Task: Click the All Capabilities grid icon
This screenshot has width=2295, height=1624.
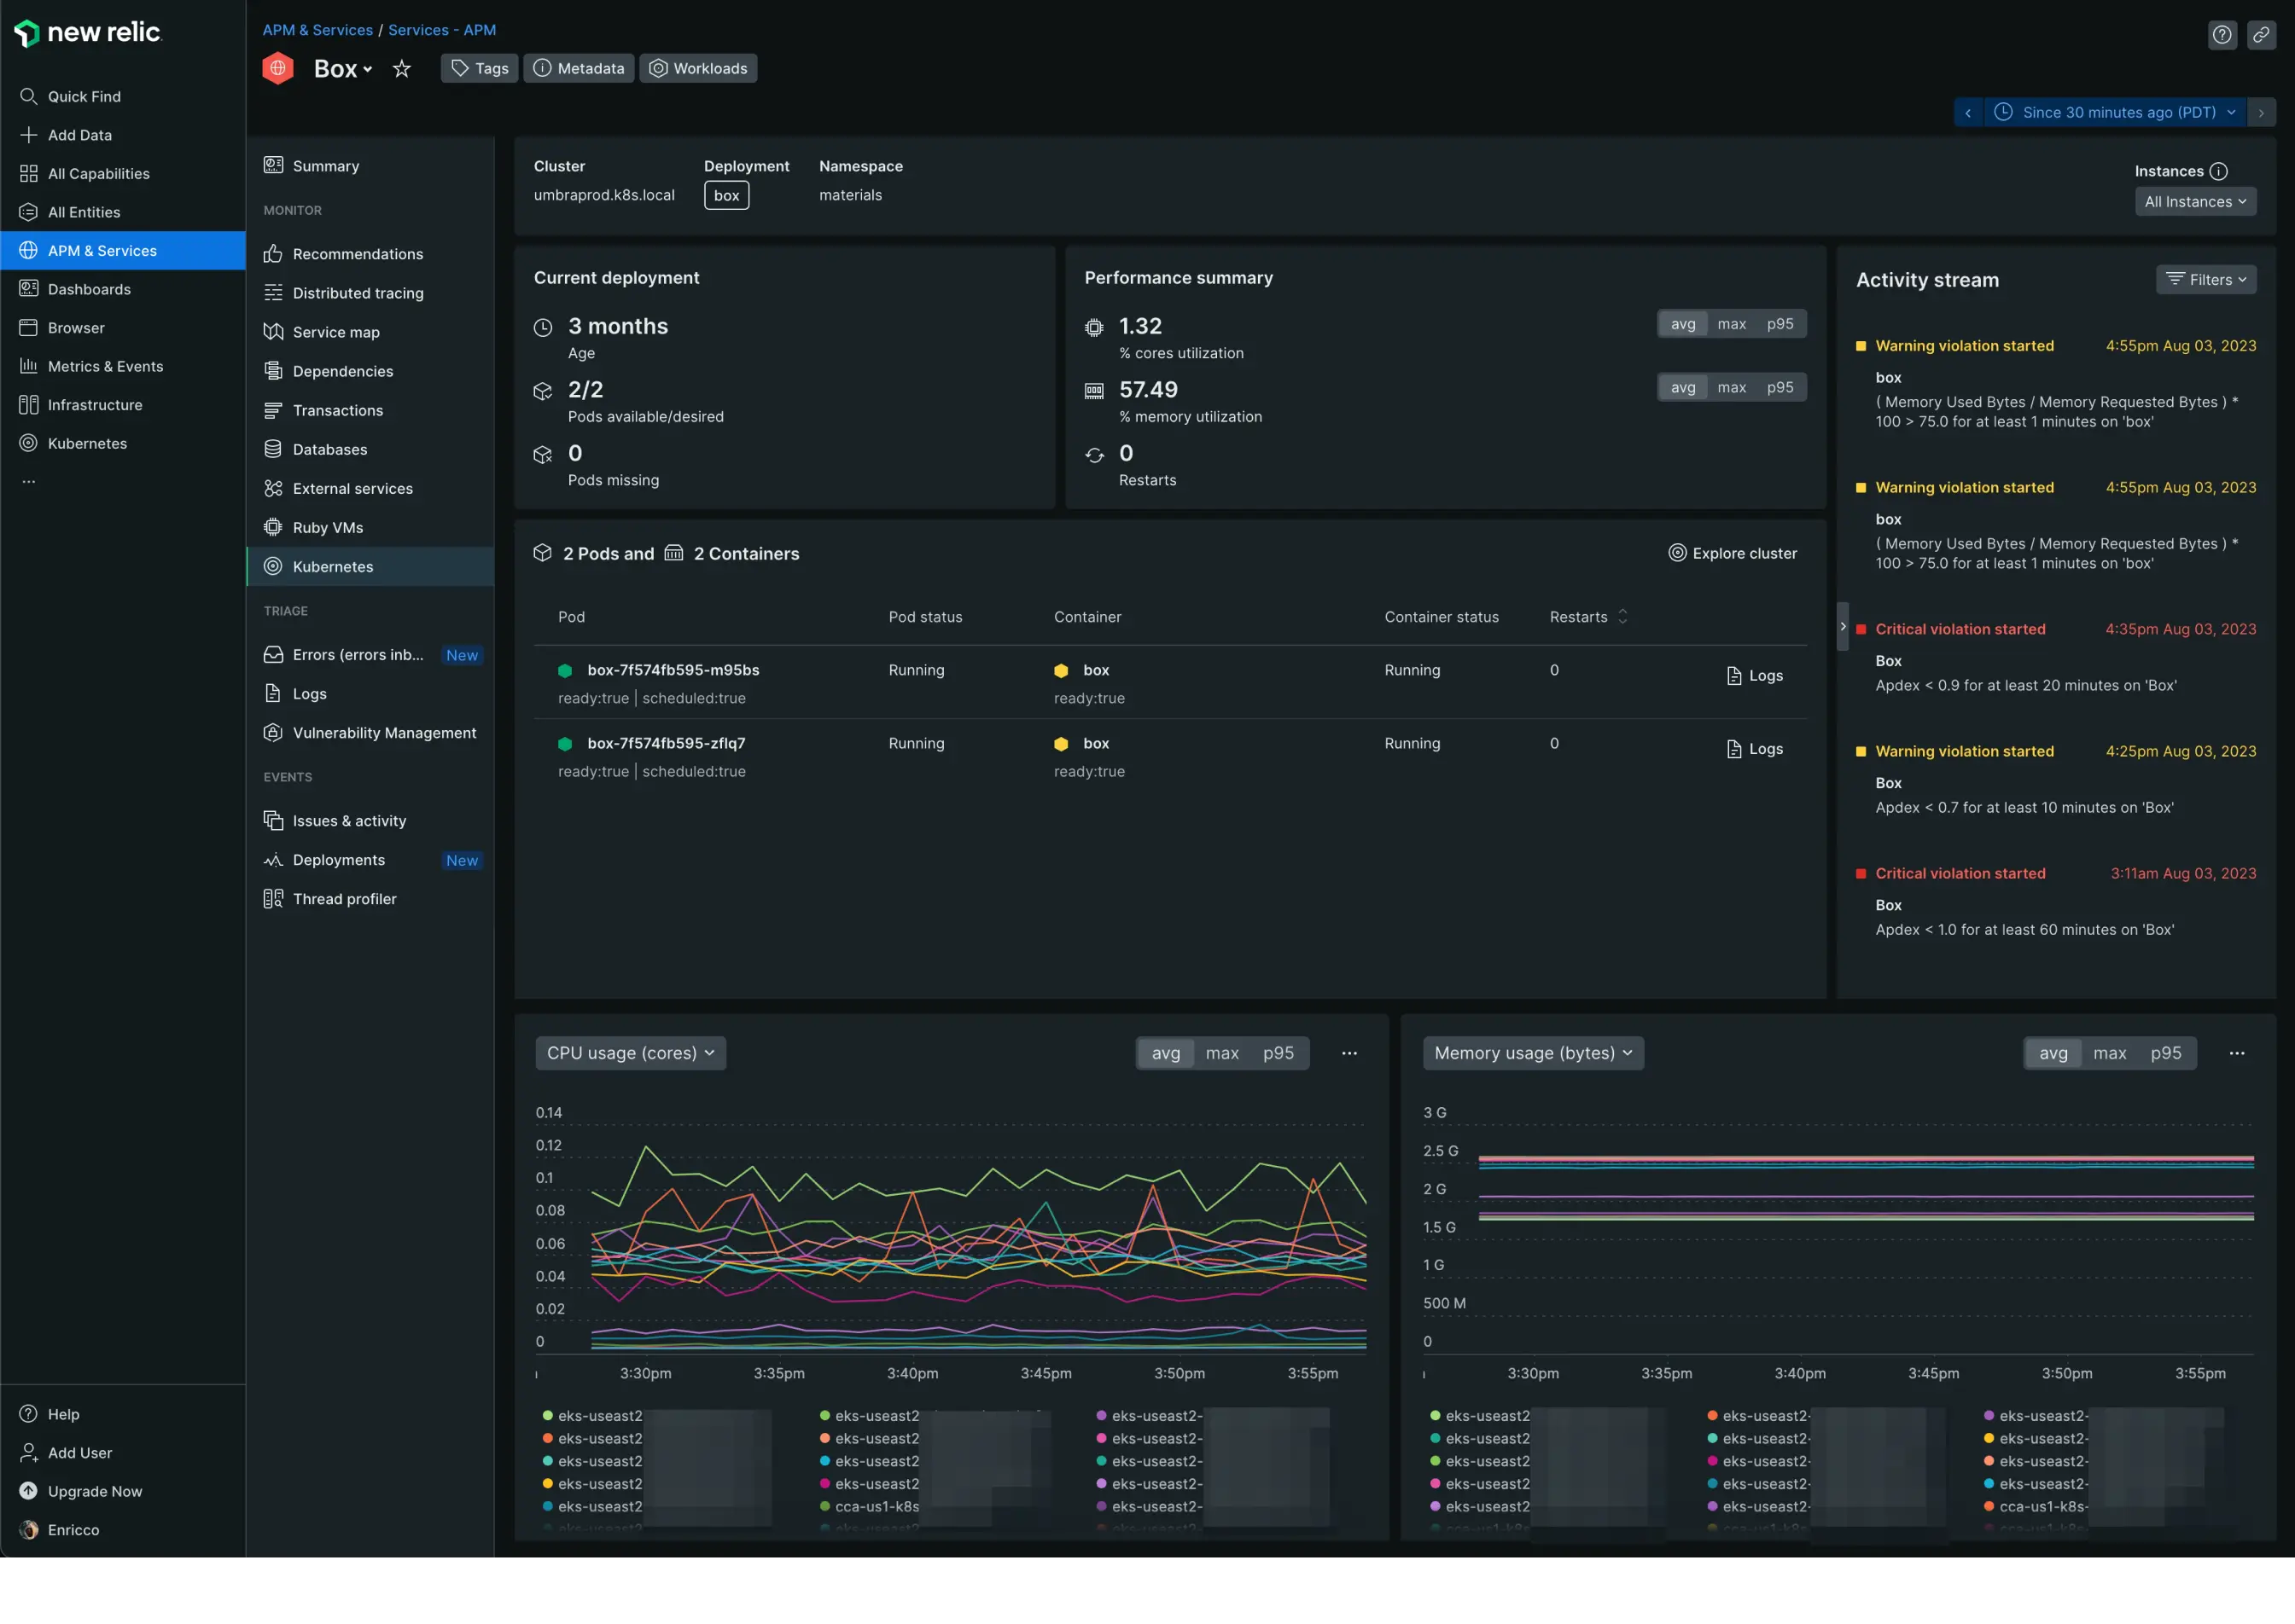Action: pos(29,174)
